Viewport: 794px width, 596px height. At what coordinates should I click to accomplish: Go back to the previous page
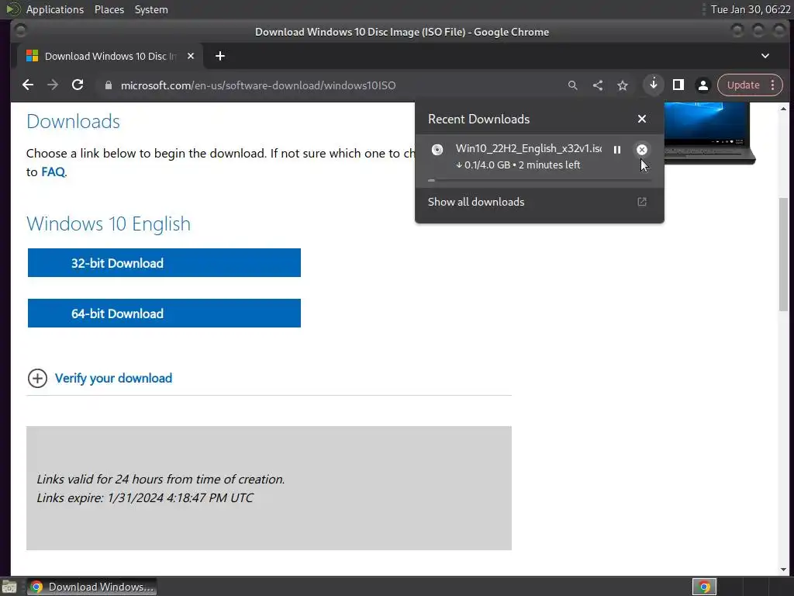28,85
